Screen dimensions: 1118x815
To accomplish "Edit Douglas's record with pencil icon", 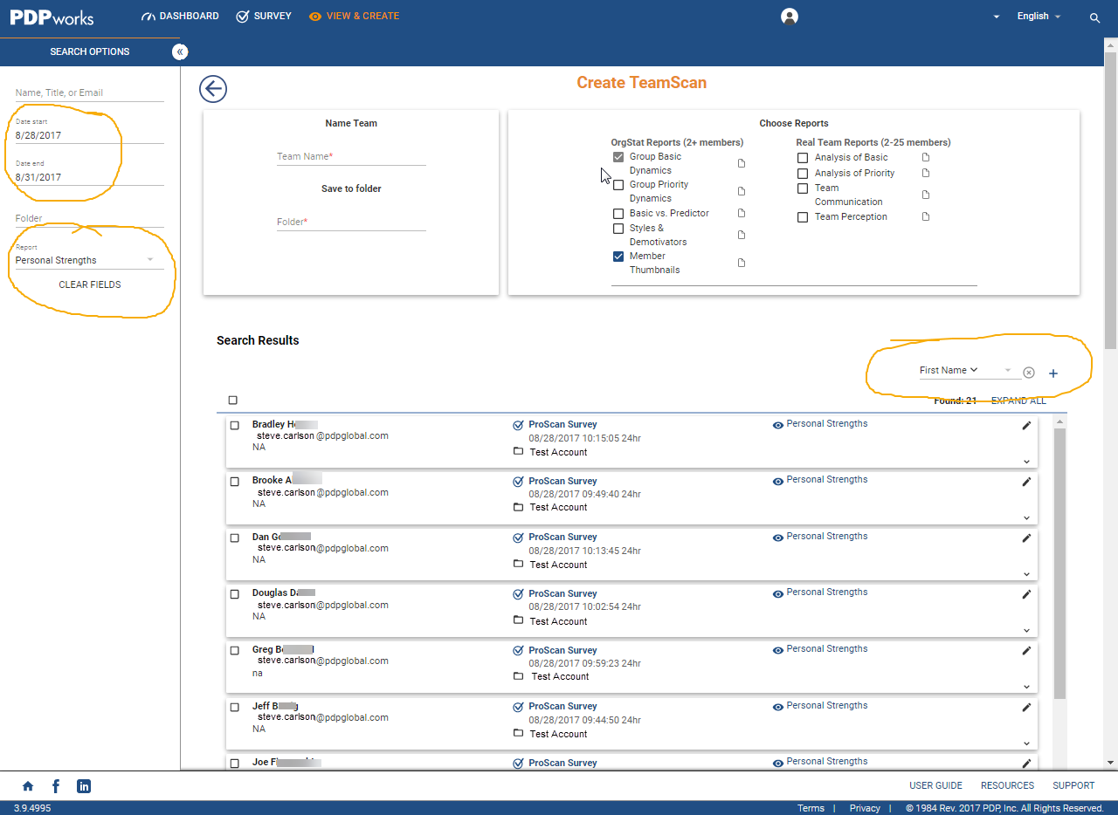I will coord(1026,594).
